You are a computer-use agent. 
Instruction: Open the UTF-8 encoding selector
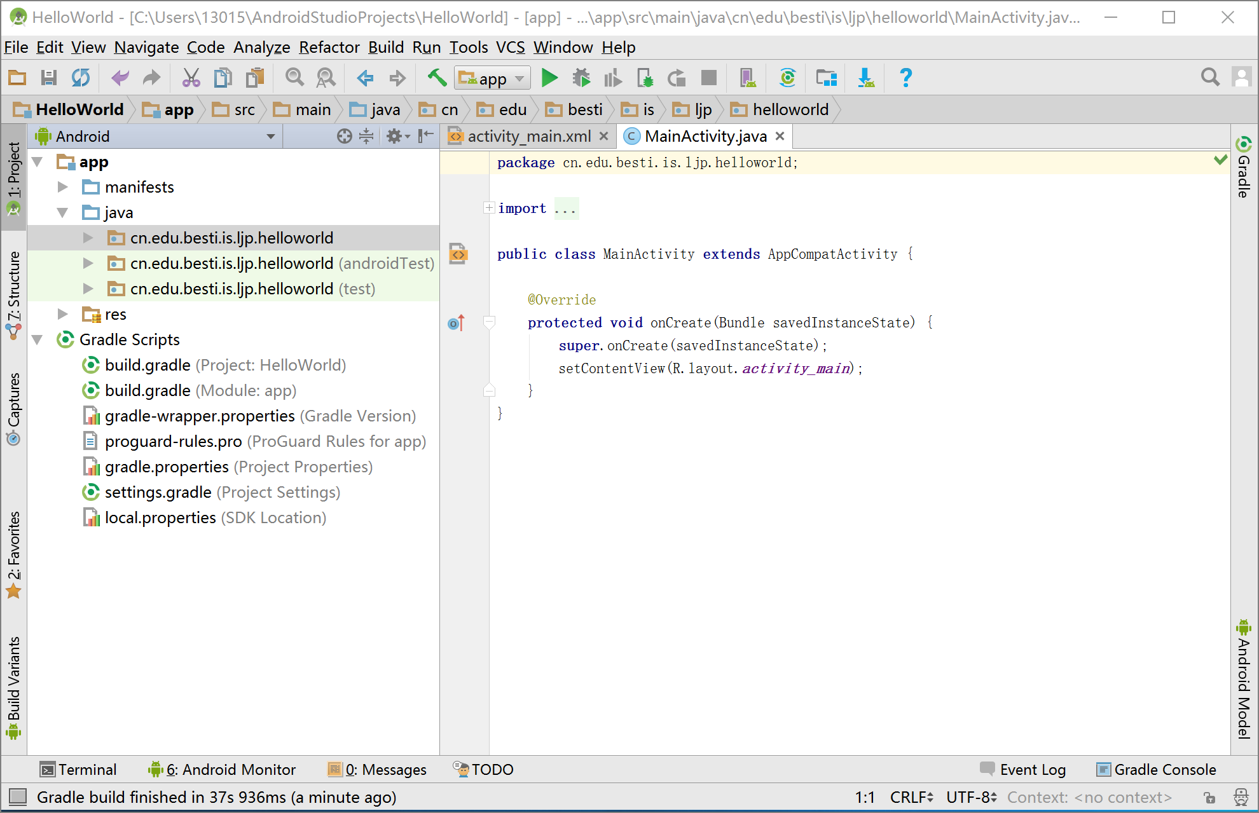[971, 797]
